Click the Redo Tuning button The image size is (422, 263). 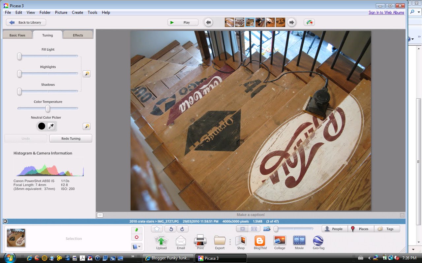(71, 138)
